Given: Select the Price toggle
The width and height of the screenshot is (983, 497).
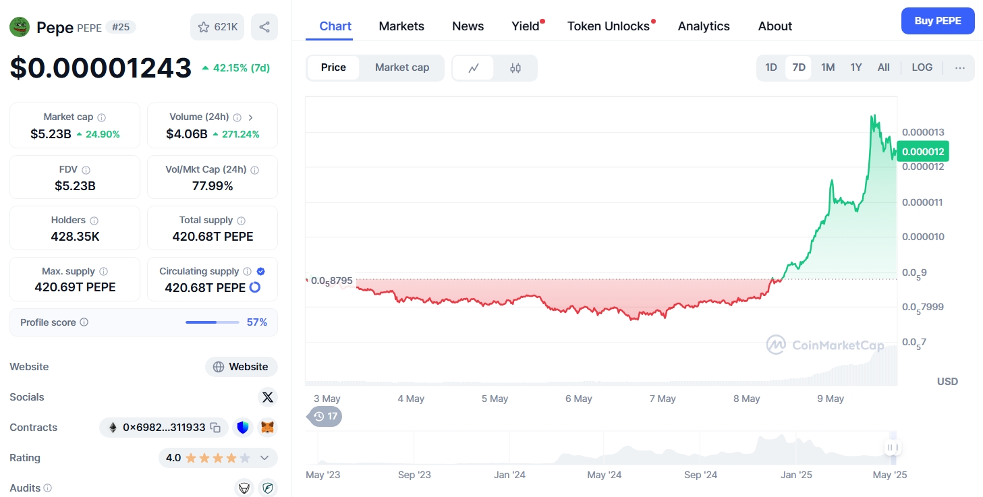Looking at the screenshot, I should point(333,67).
